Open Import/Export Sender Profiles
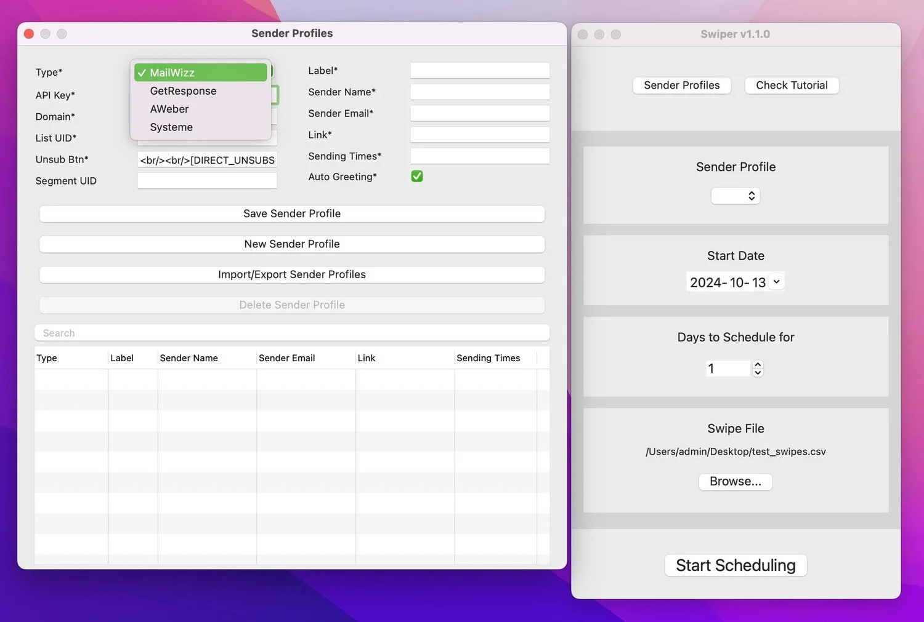The image size is (924, 622). coord(292,274)
